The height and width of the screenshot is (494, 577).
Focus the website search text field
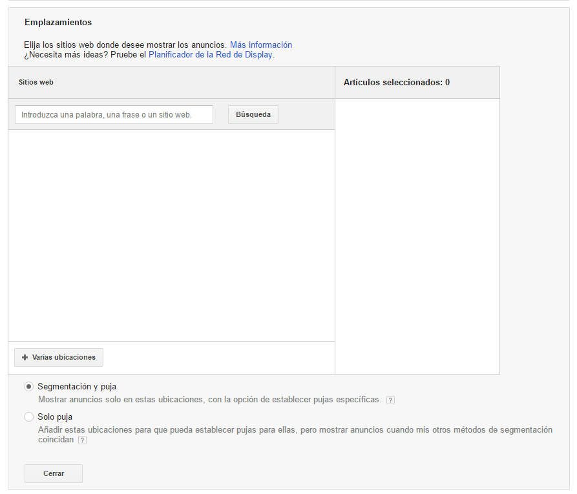click(114, 115)
